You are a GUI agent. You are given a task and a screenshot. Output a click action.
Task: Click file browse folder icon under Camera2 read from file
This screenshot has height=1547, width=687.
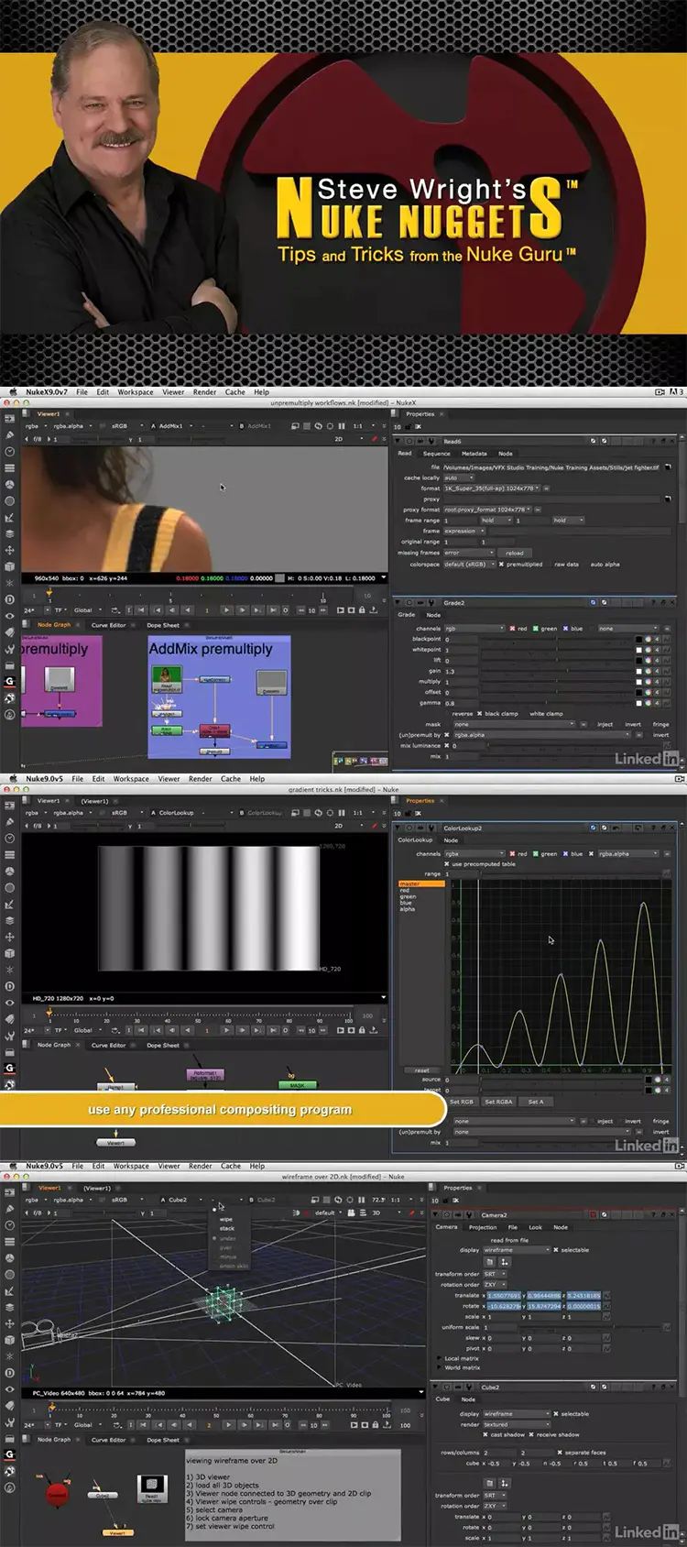tap(489, 1262)
